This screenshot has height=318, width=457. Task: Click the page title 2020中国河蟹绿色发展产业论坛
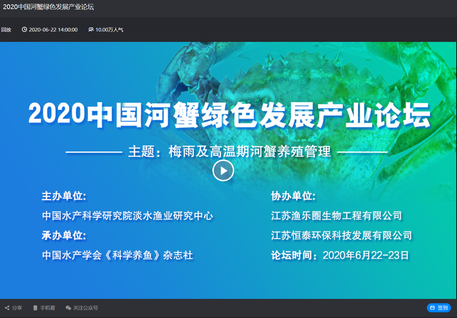[x=49, y=7]
